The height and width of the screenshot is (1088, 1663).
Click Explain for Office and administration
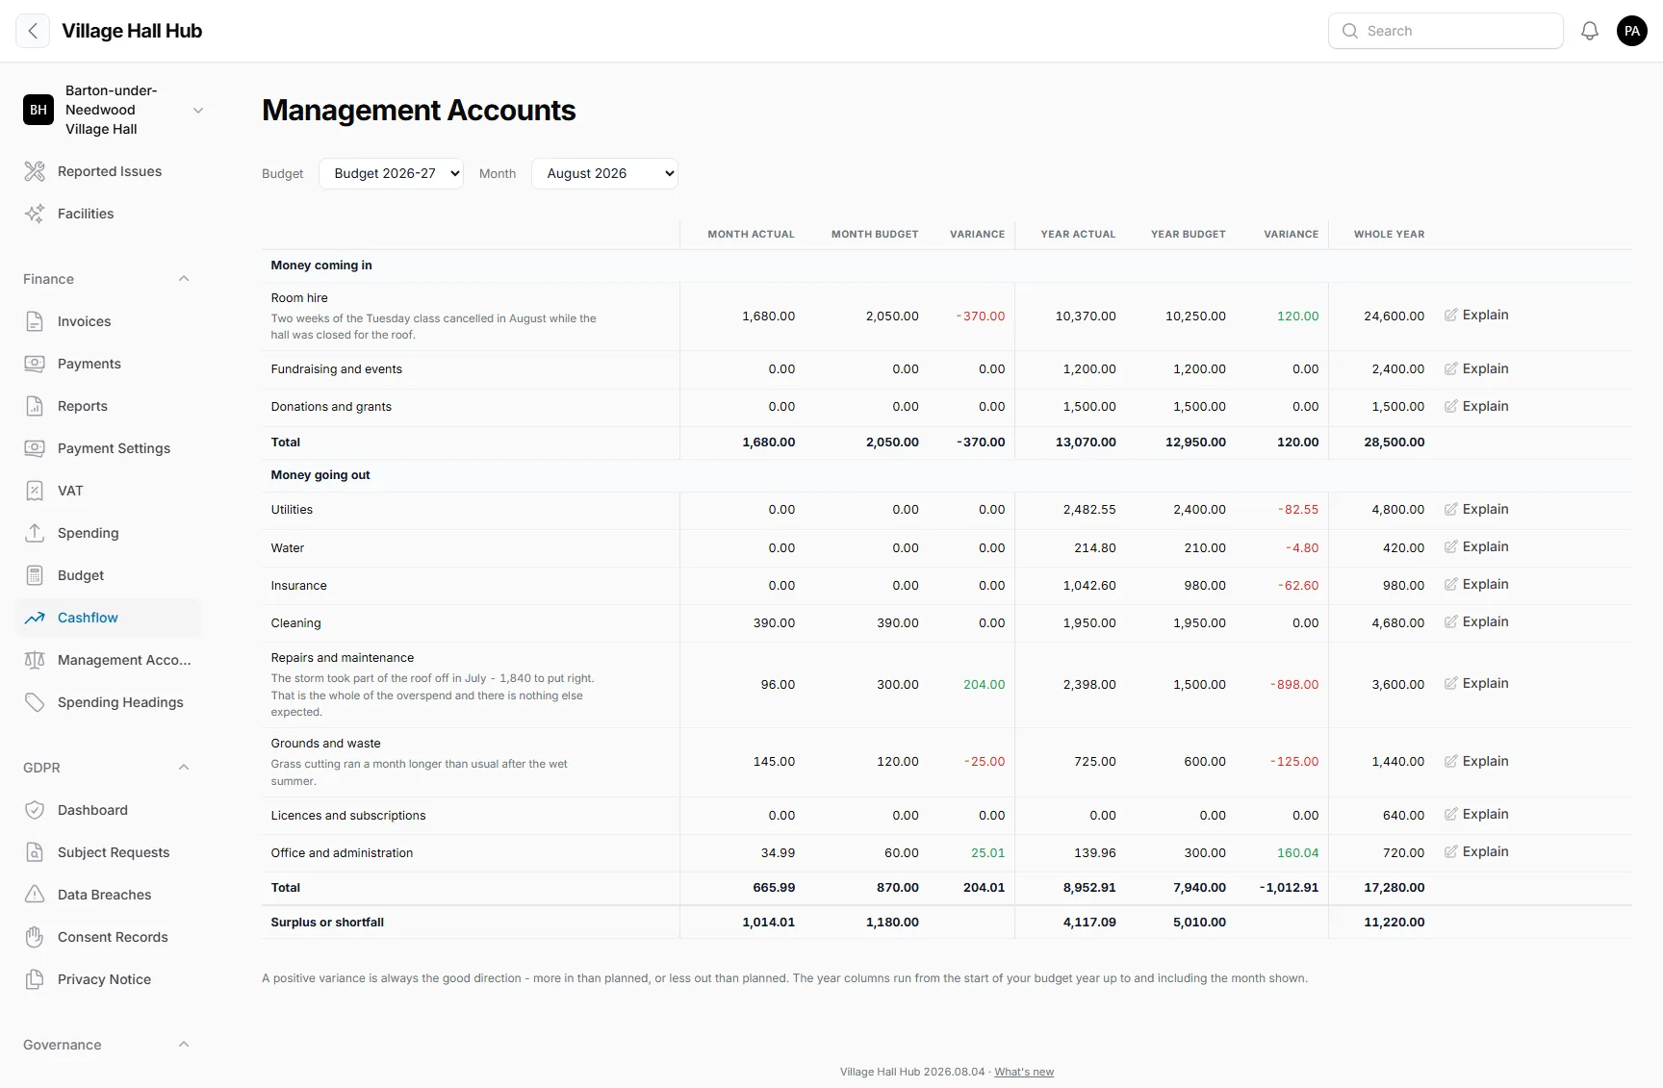(x=1476, y=851)
